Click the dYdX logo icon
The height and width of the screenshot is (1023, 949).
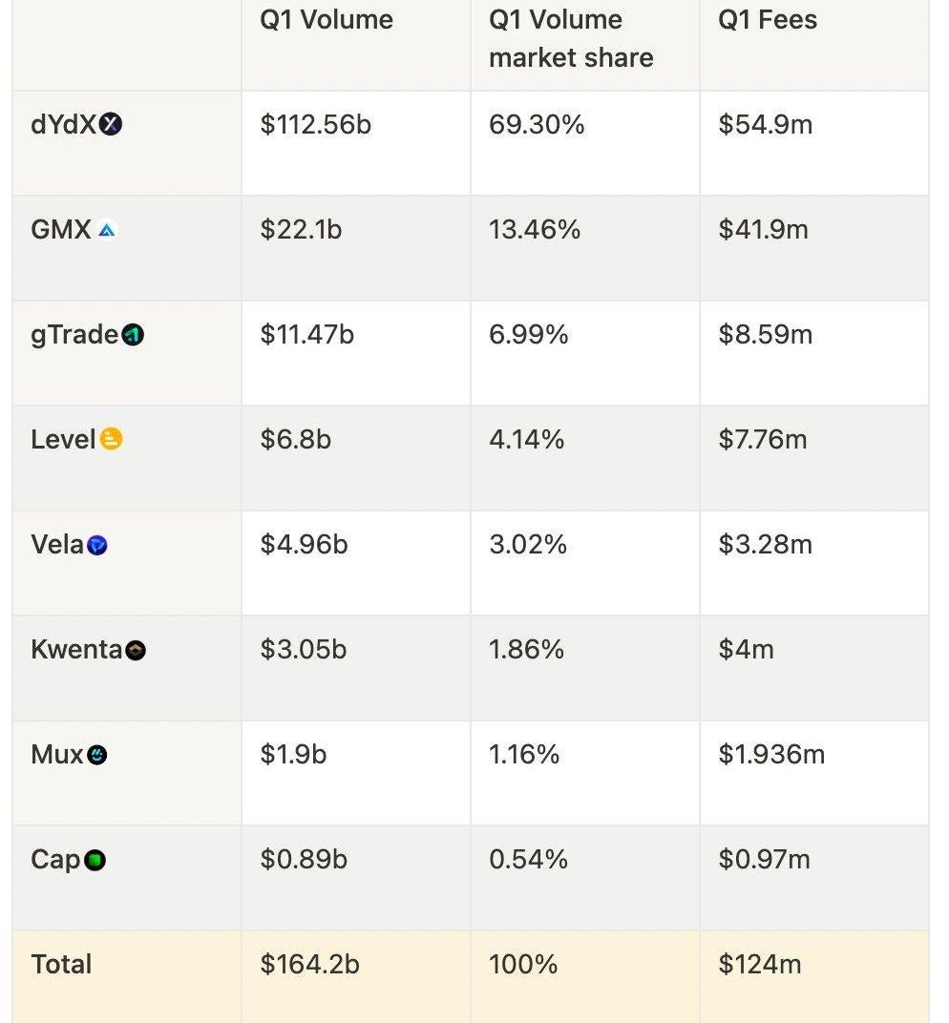[x=112, y=125]
